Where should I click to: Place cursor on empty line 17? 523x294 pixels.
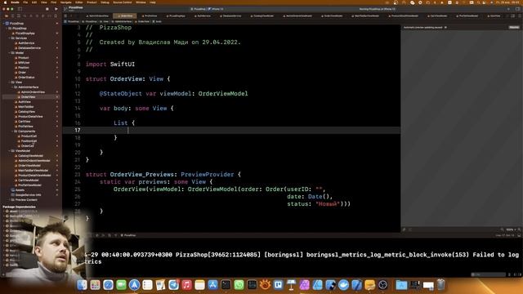[x=231, y=130]
